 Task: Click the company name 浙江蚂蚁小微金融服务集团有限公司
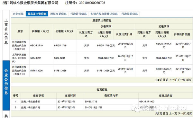[x=31, y=3]
